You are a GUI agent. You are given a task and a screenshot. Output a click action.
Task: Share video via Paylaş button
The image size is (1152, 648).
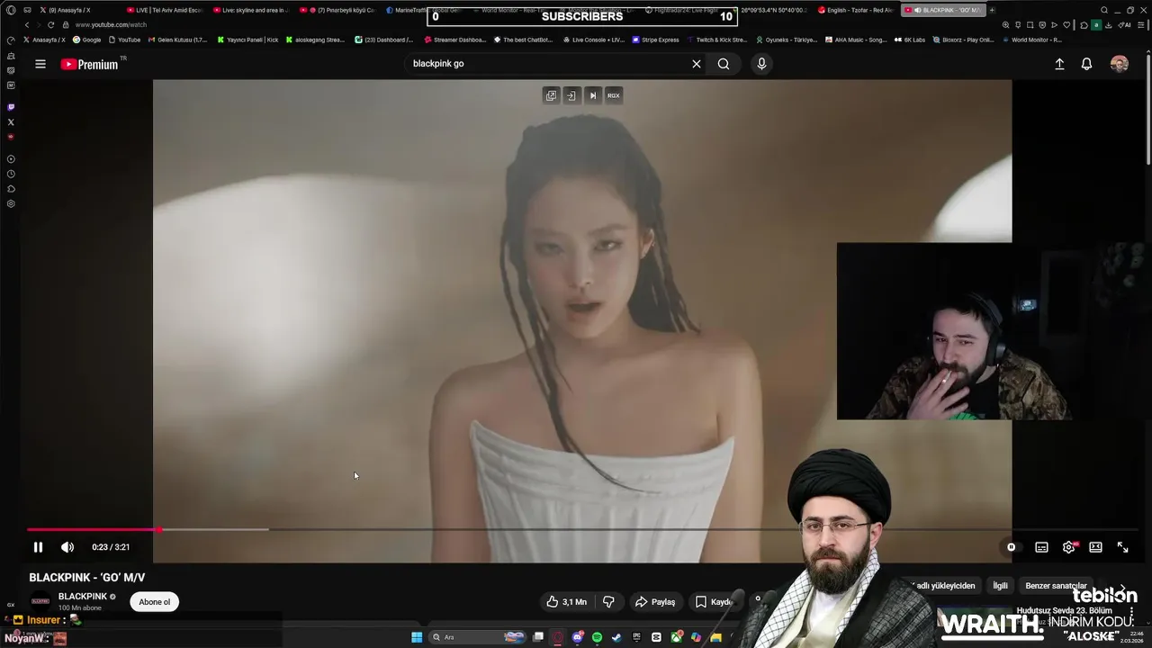(654, 602)
